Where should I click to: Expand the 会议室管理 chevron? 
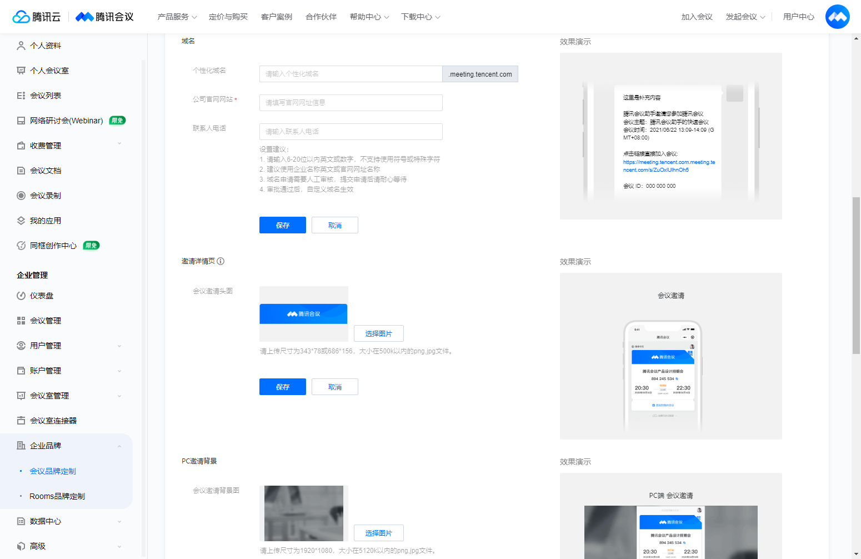pyautogui.click(x=119, y=396)
